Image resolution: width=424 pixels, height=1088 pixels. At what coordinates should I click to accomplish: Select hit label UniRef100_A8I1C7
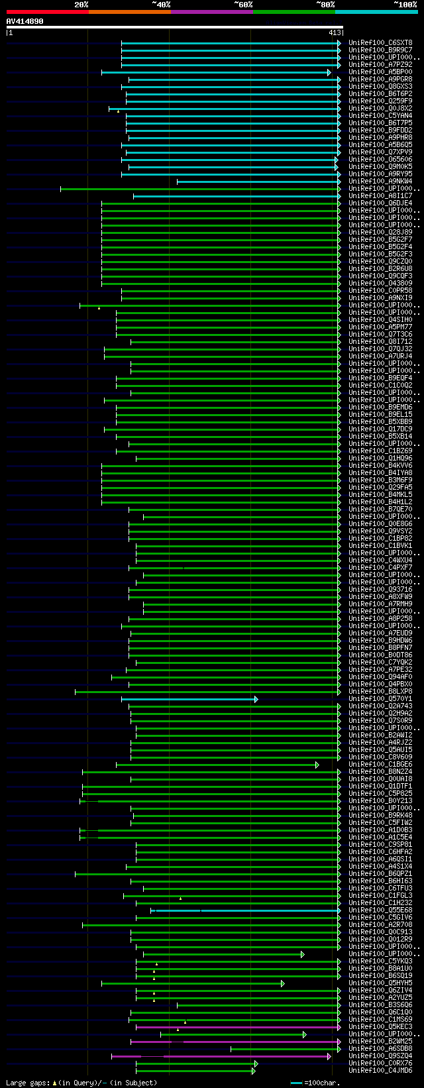pyautogui.click(x=380, y=196)
